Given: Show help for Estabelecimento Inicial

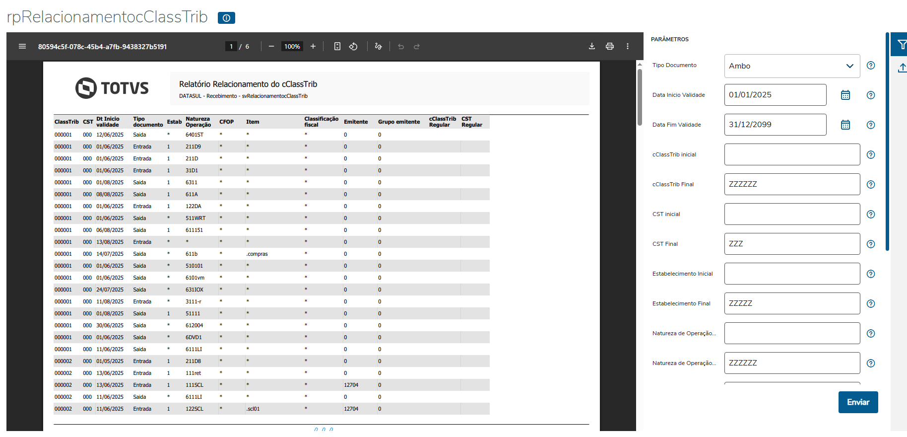Looking at the screenshot, I should pyautogui.click(x=871, y=274).
